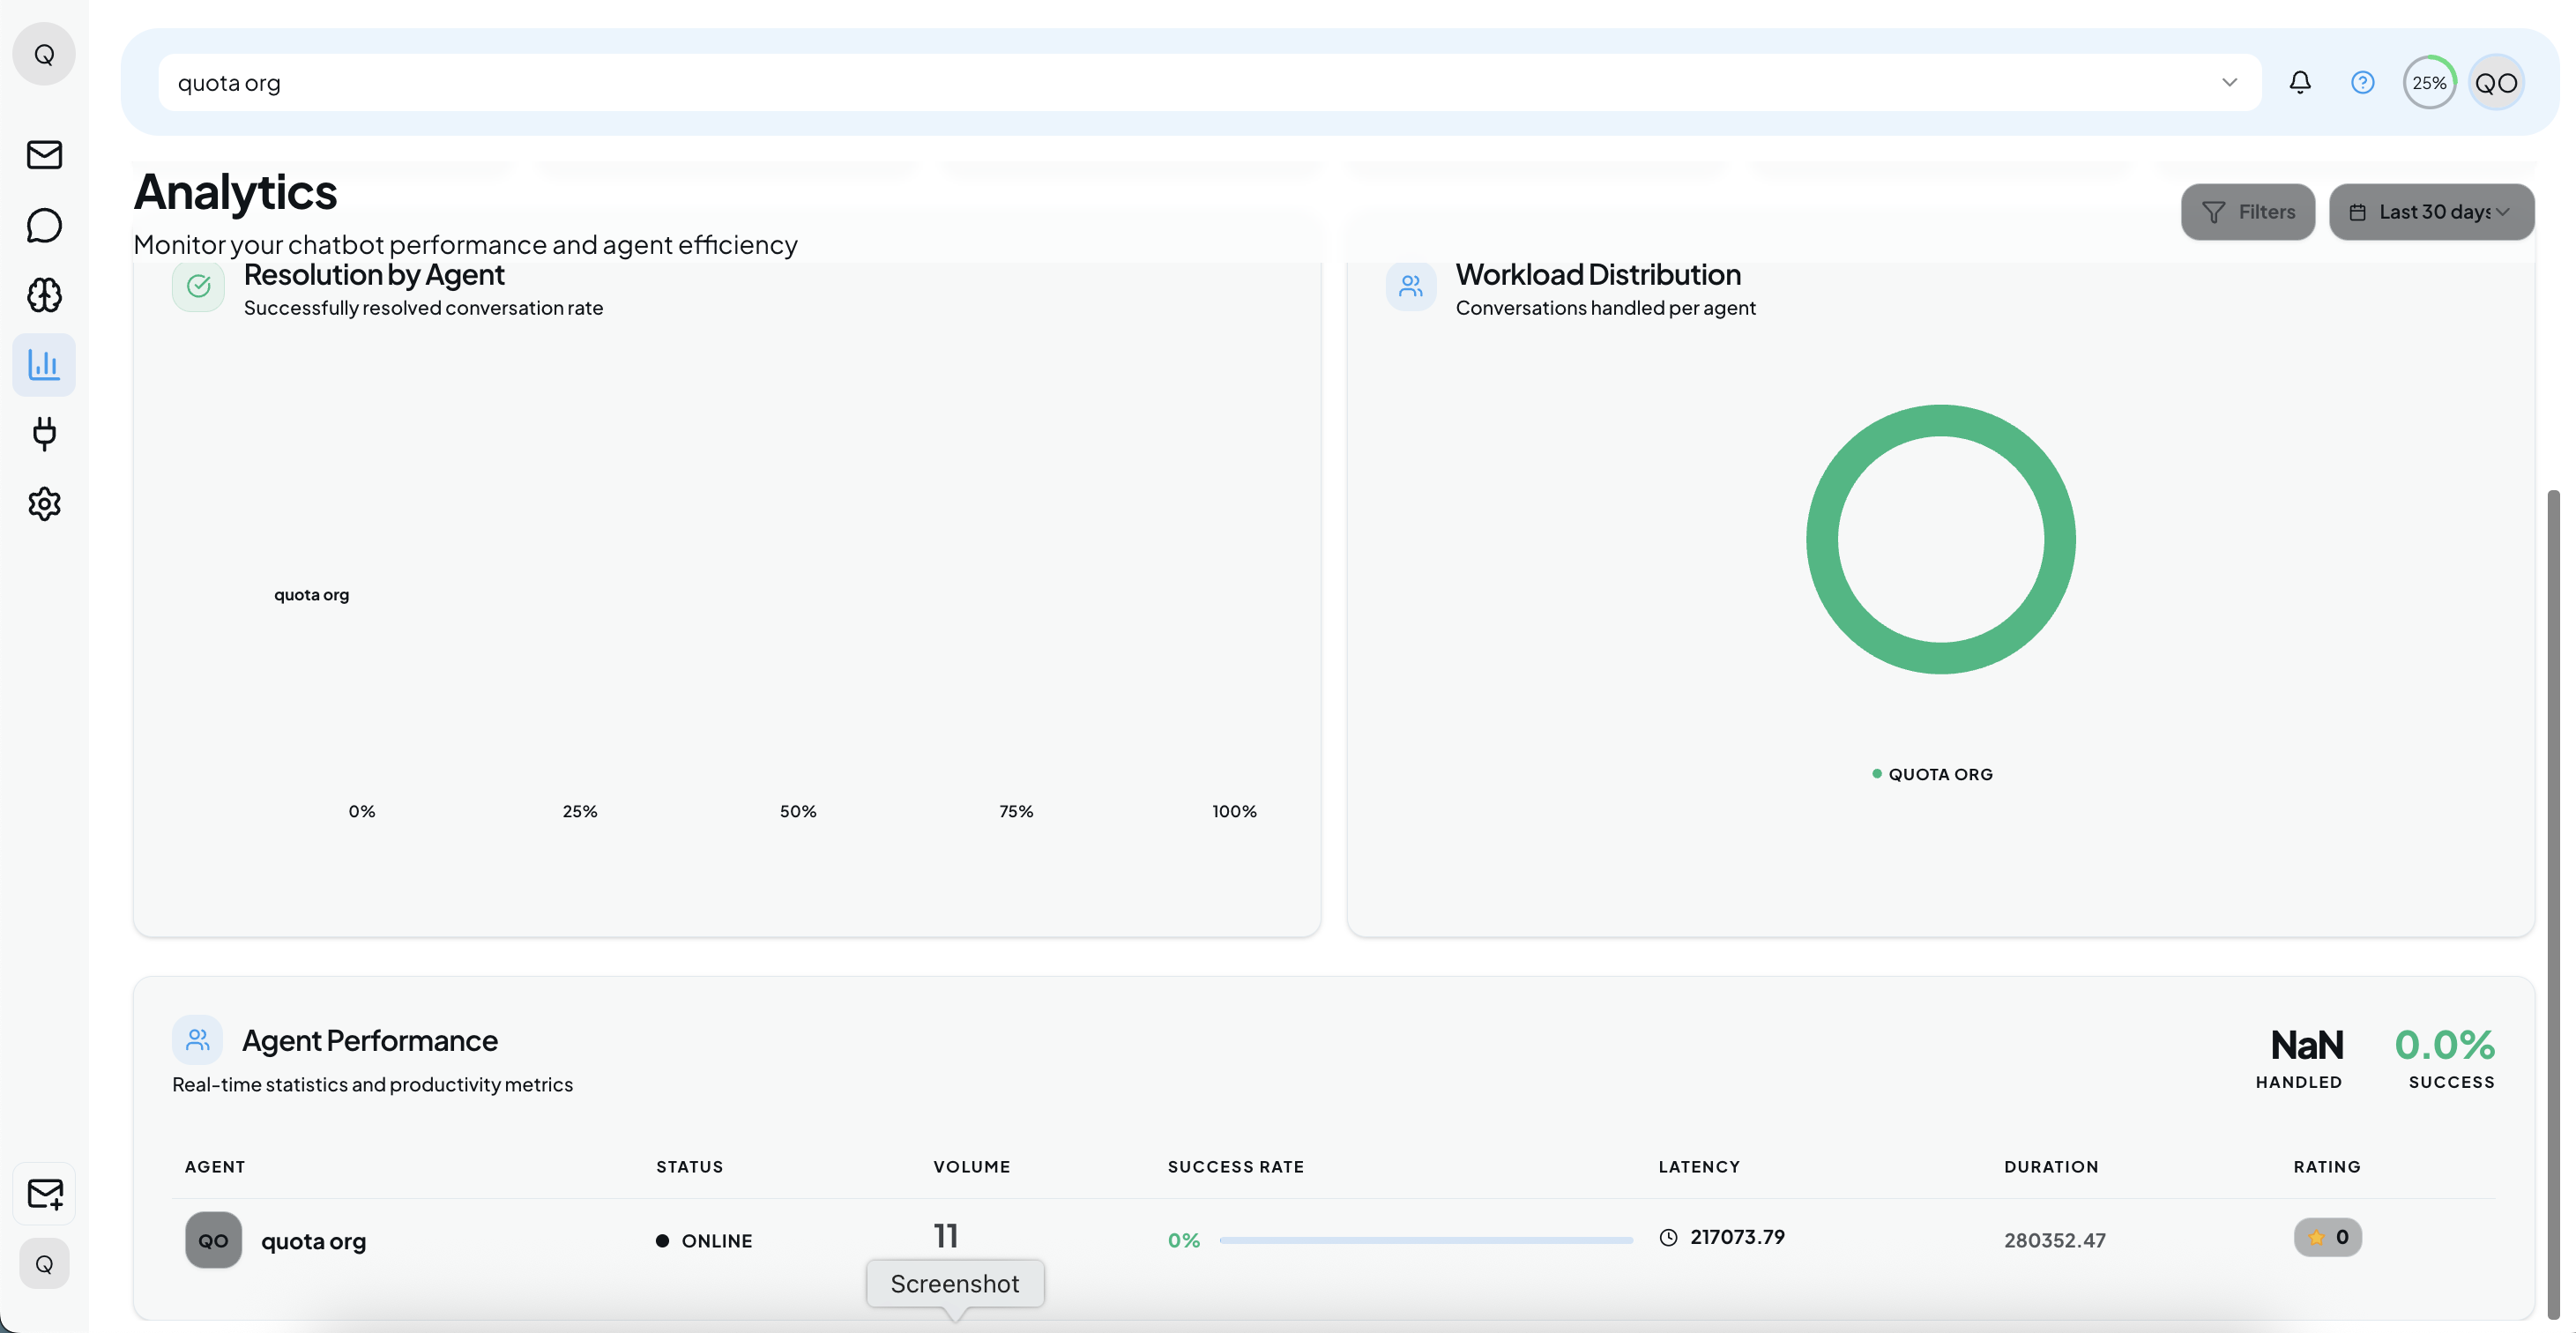The image size is (2576, 1333).
Task: Open the integrations plug icon in the sidebar
Action: 44,434
